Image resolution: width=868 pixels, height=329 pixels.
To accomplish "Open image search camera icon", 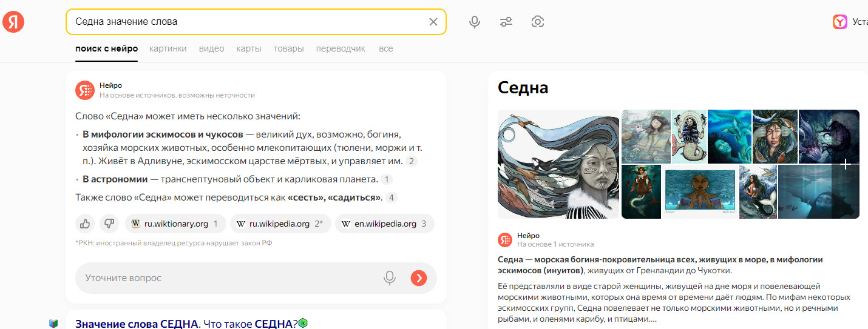I will [x=537, y=22].
